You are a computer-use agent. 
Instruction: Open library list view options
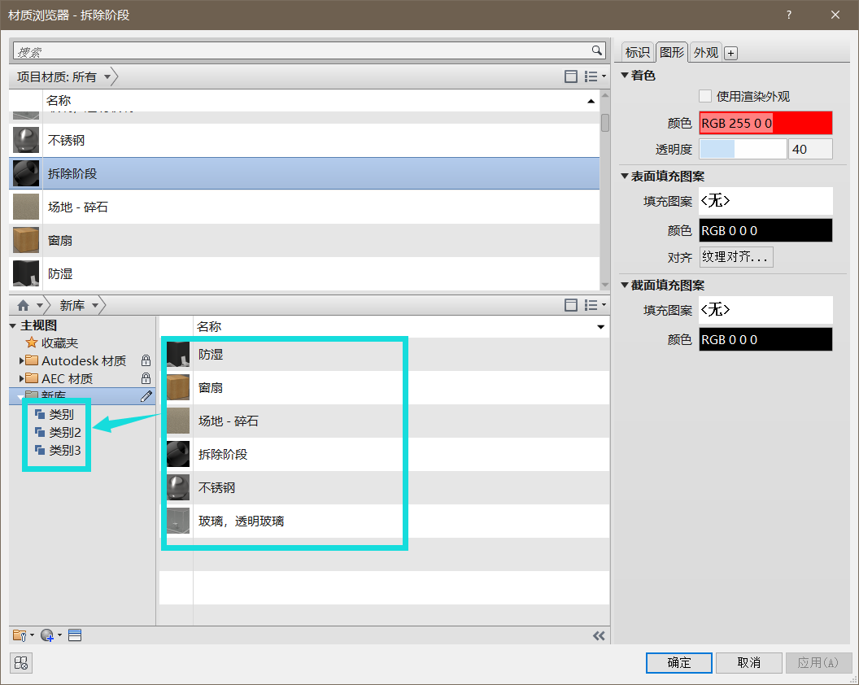[x=595, y=305]
